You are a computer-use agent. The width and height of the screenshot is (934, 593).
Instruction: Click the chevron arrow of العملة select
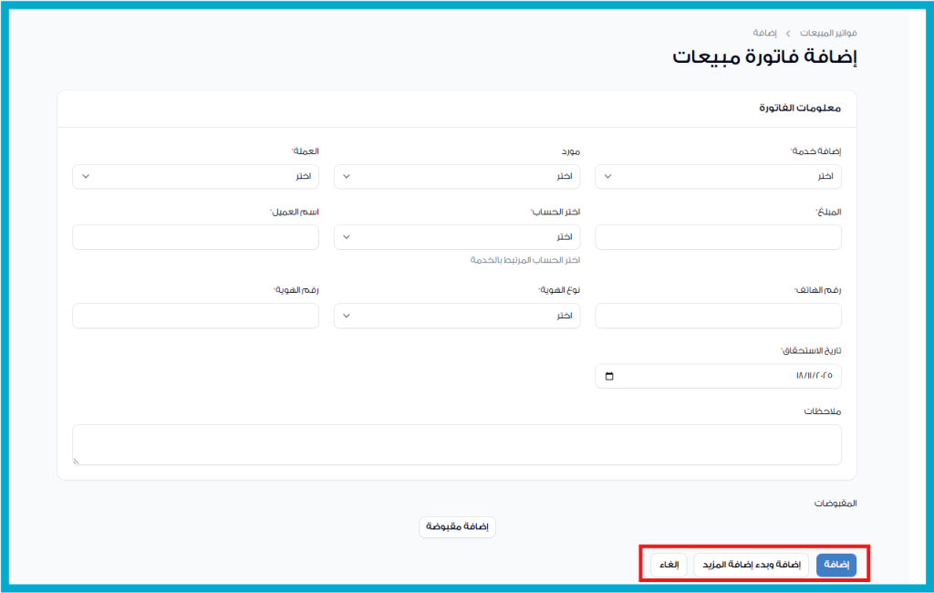86,176
